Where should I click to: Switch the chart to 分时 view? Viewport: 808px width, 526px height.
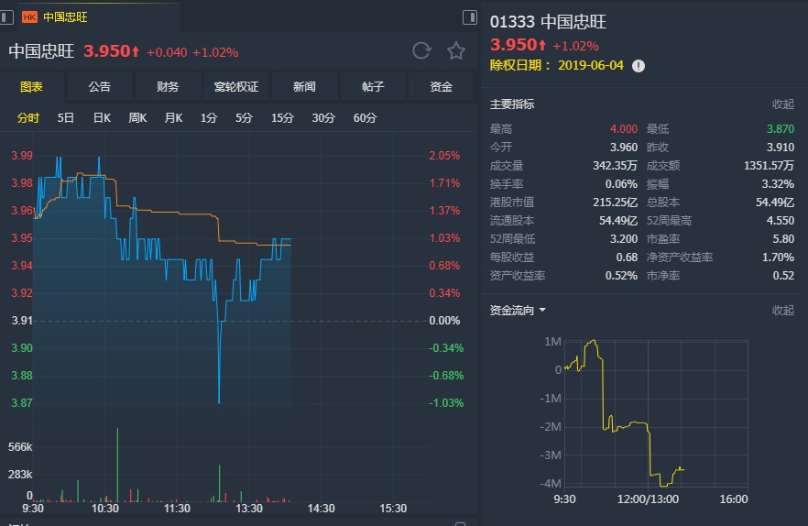28,117
